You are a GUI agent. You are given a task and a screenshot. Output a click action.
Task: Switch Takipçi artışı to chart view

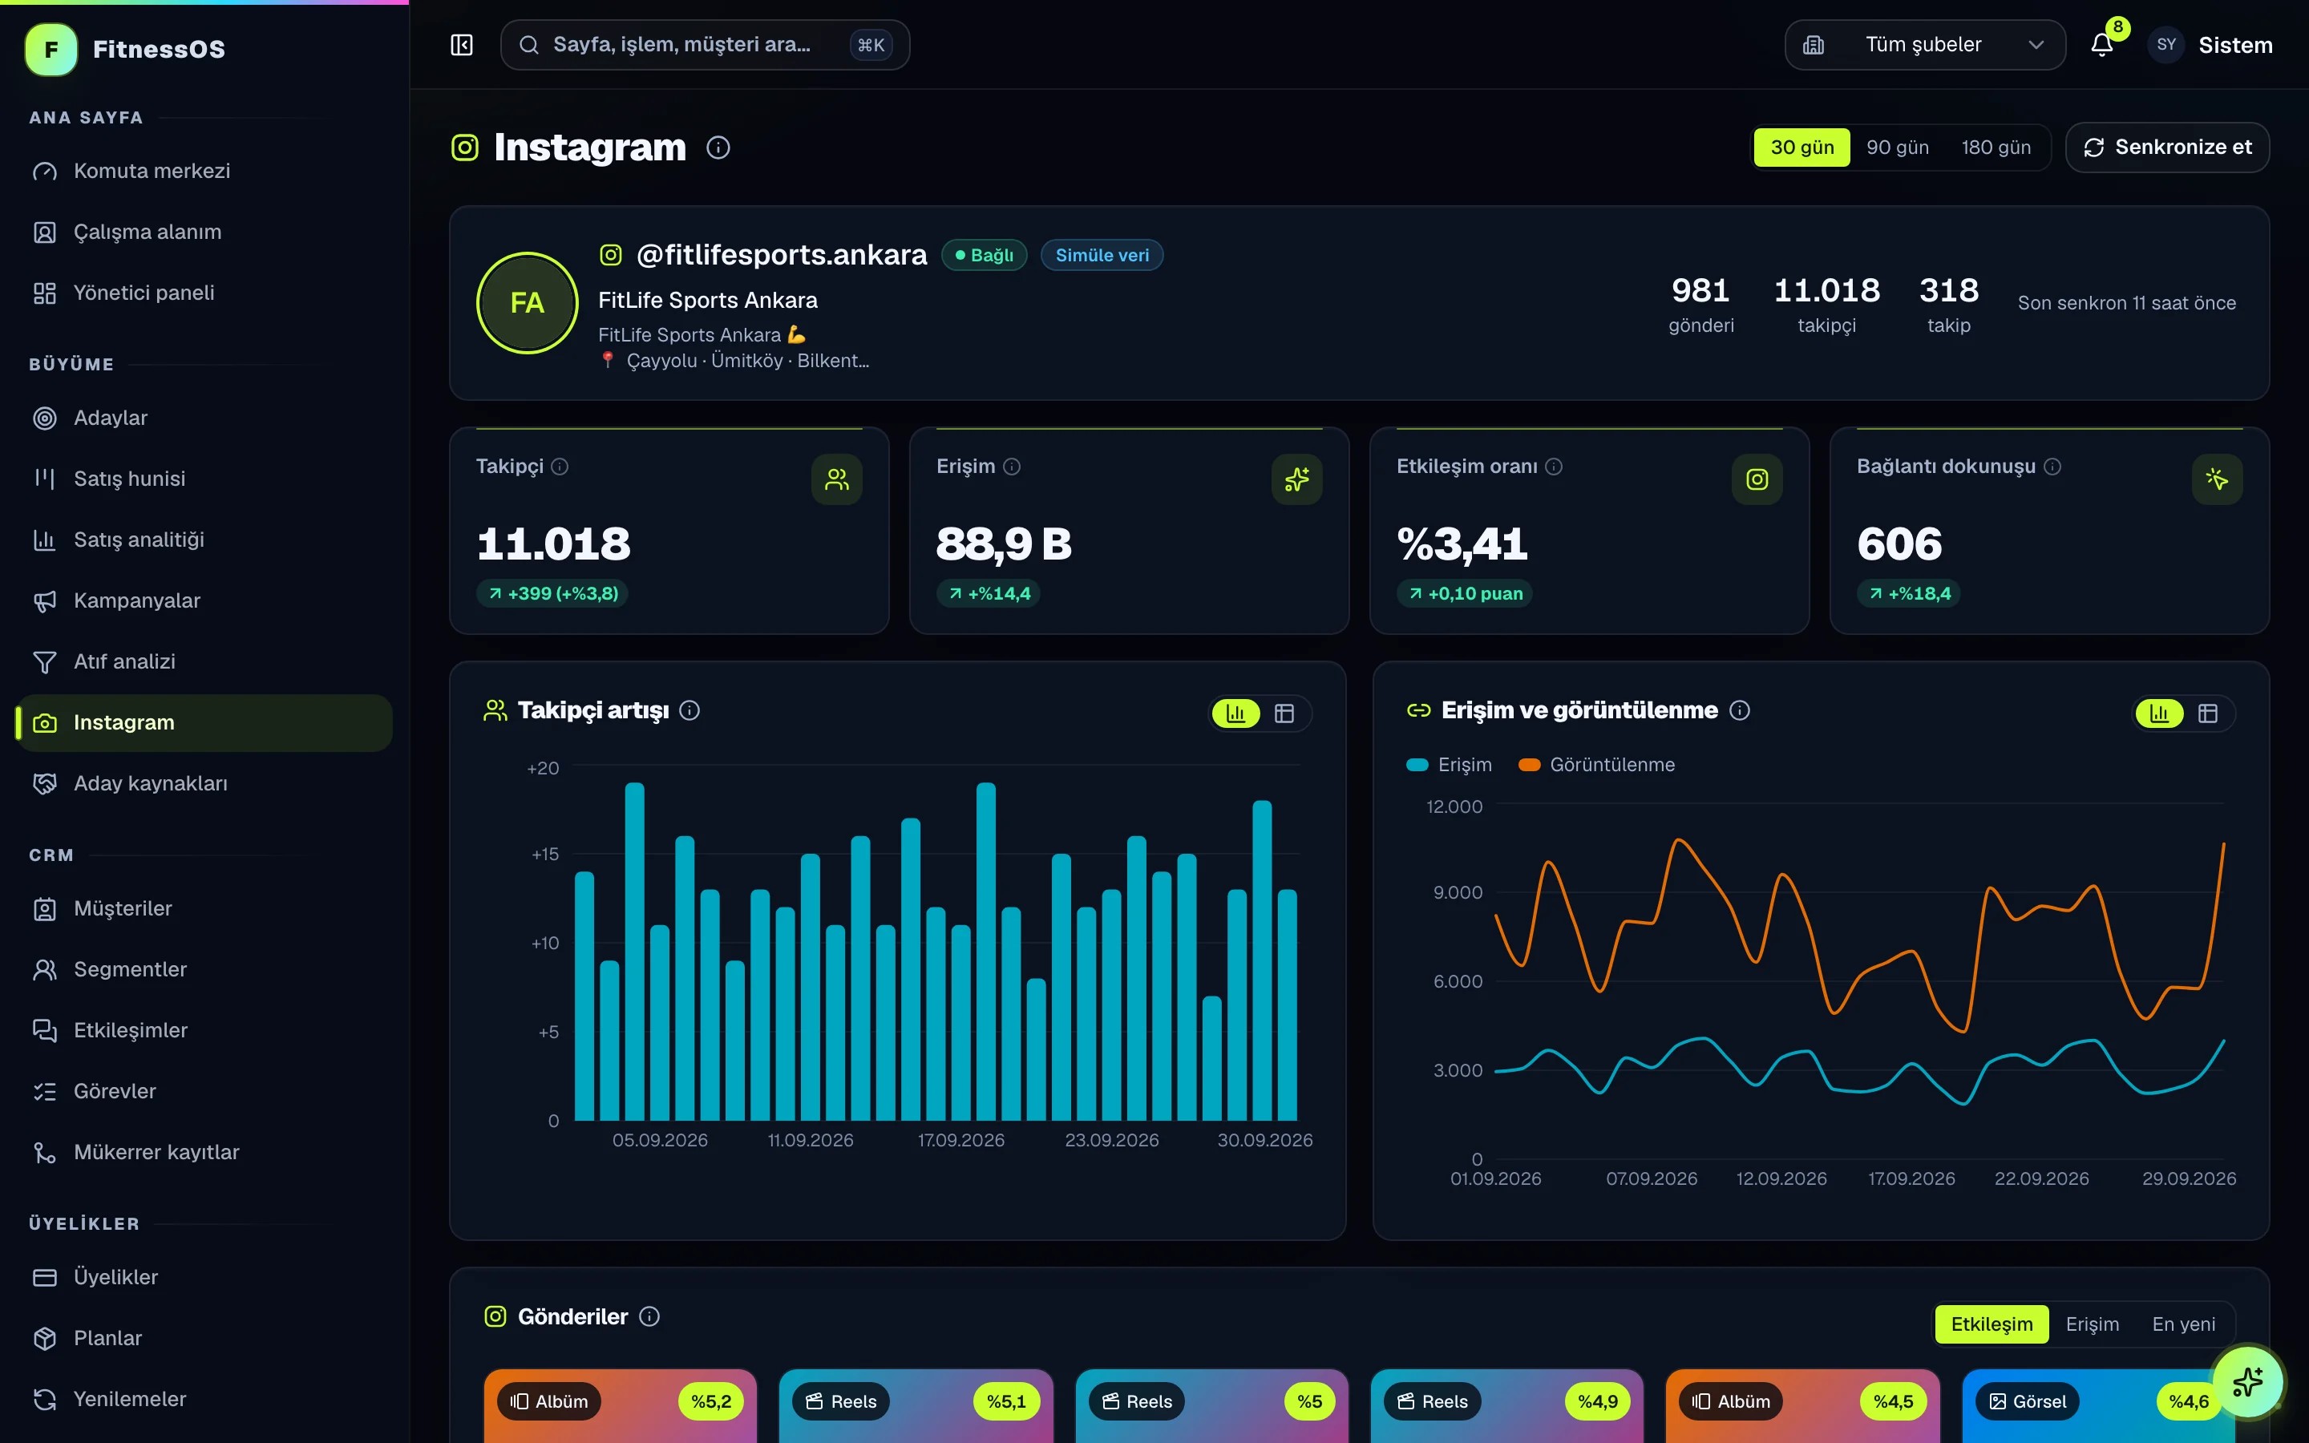click(x=1236, y=713)
